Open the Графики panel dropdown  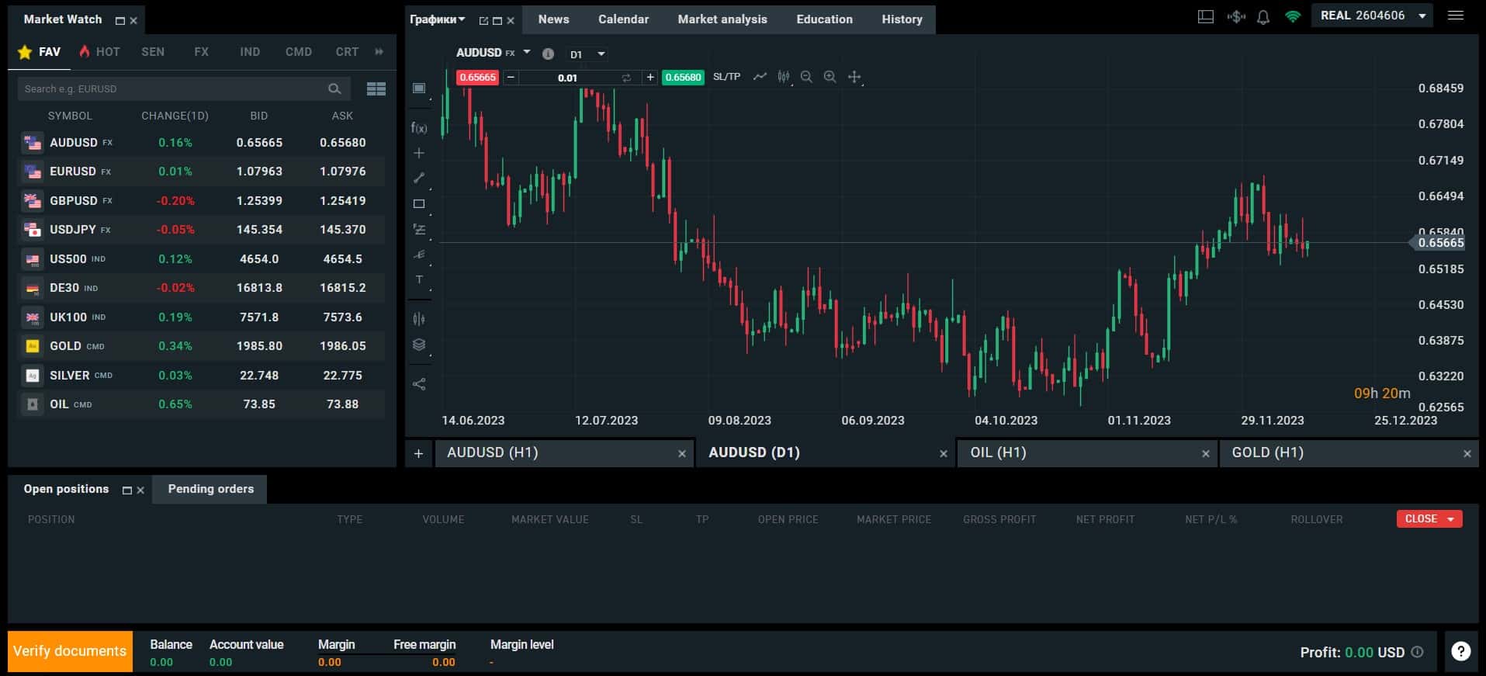click(462, 19)
